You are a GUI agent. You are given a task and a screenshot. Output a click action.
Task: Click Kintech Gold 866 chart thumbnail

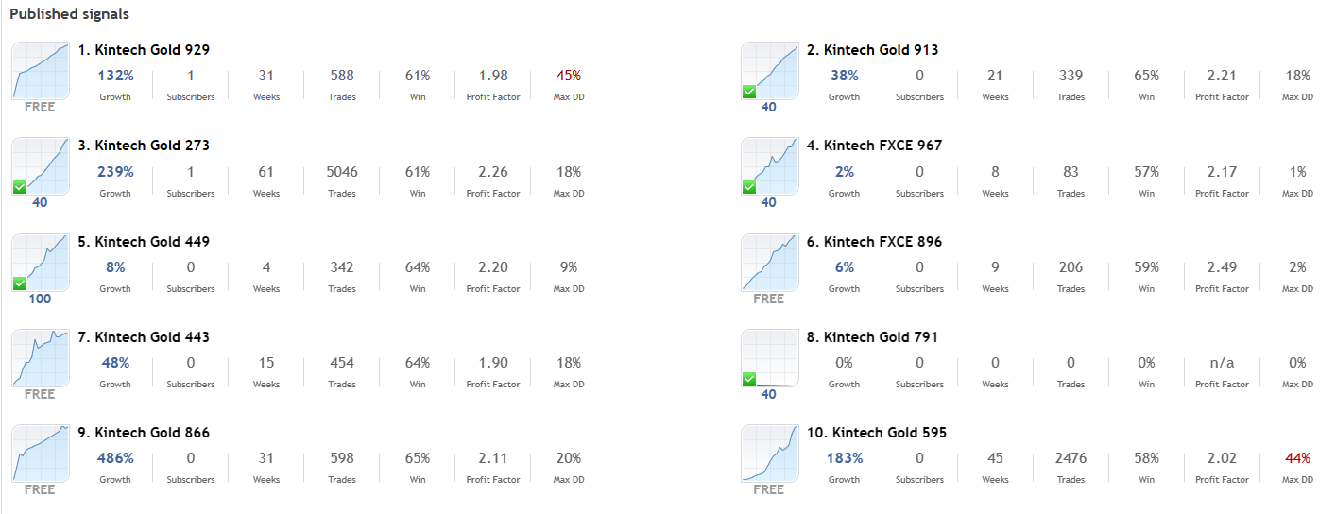pyautogui.click(x=41, y=454)
